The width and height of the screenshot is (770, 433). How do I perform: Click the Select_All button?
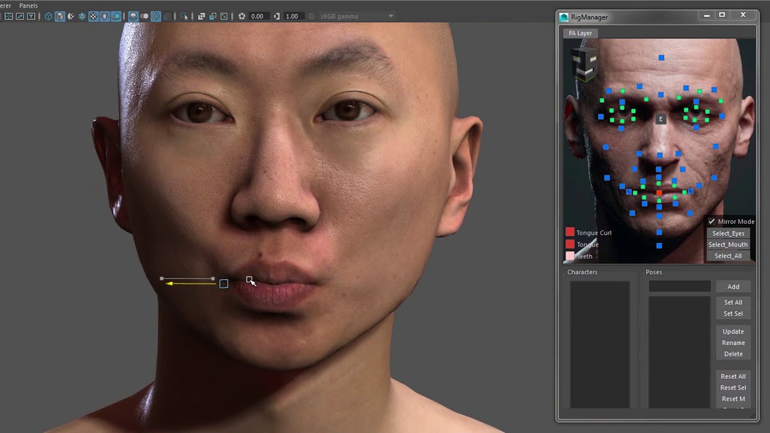click(x=728, y=256)
